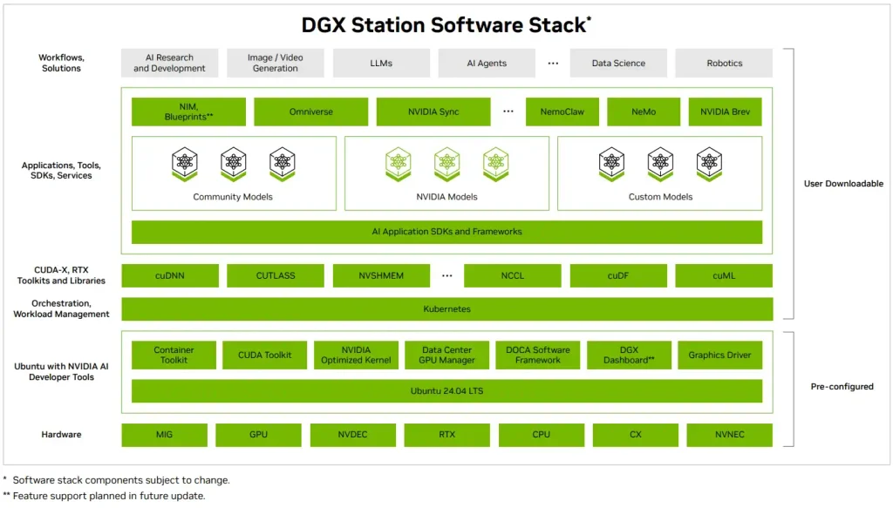Select the MIG hardware box
This screenshot has height=508, width=893.
164,435
